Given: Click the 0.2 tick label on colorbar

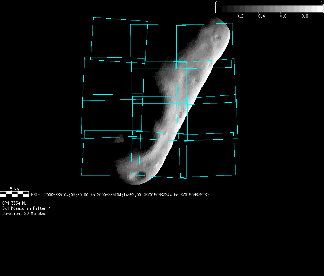Looking at the screenshot, I should click(240, 16).
